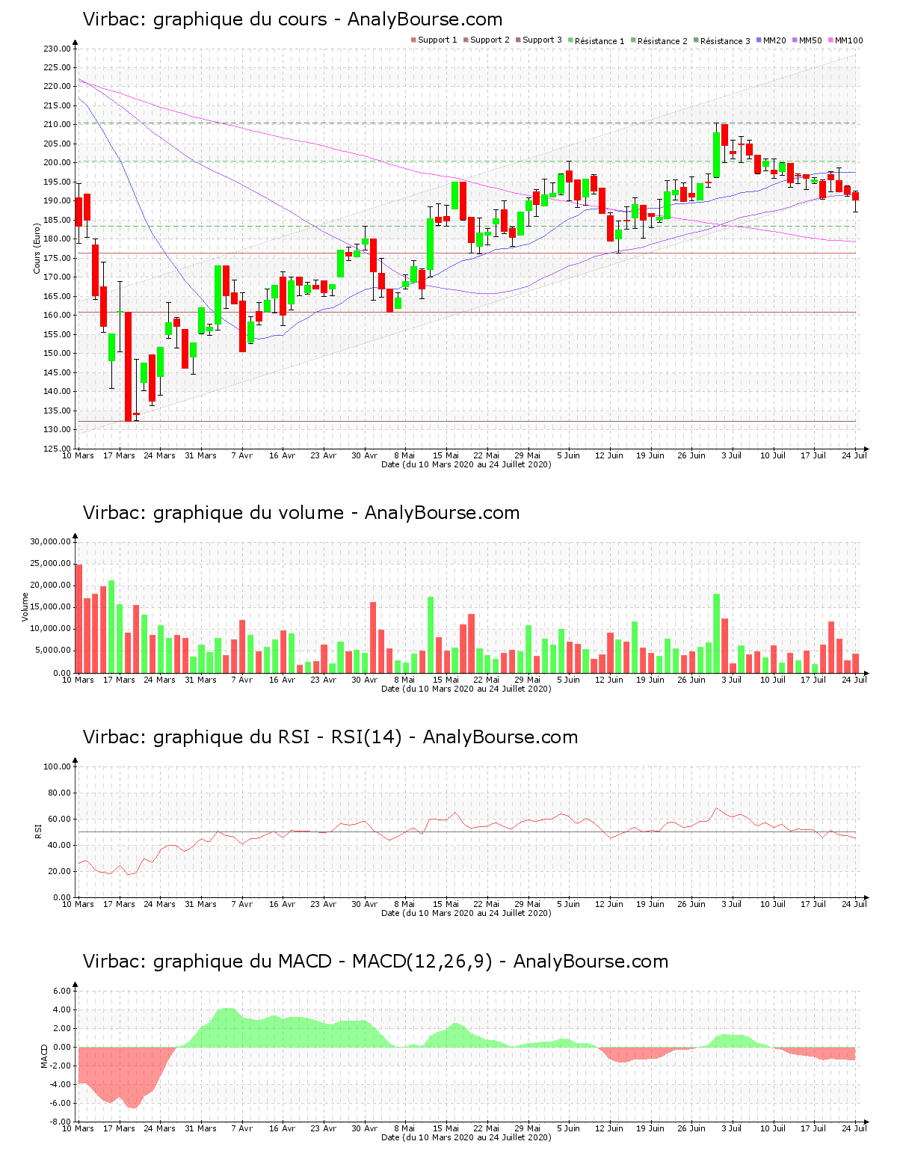Screen dimensions: 897x1159
Task: Click the 60.00 RSI axis value
Action: tap(59, 819)
